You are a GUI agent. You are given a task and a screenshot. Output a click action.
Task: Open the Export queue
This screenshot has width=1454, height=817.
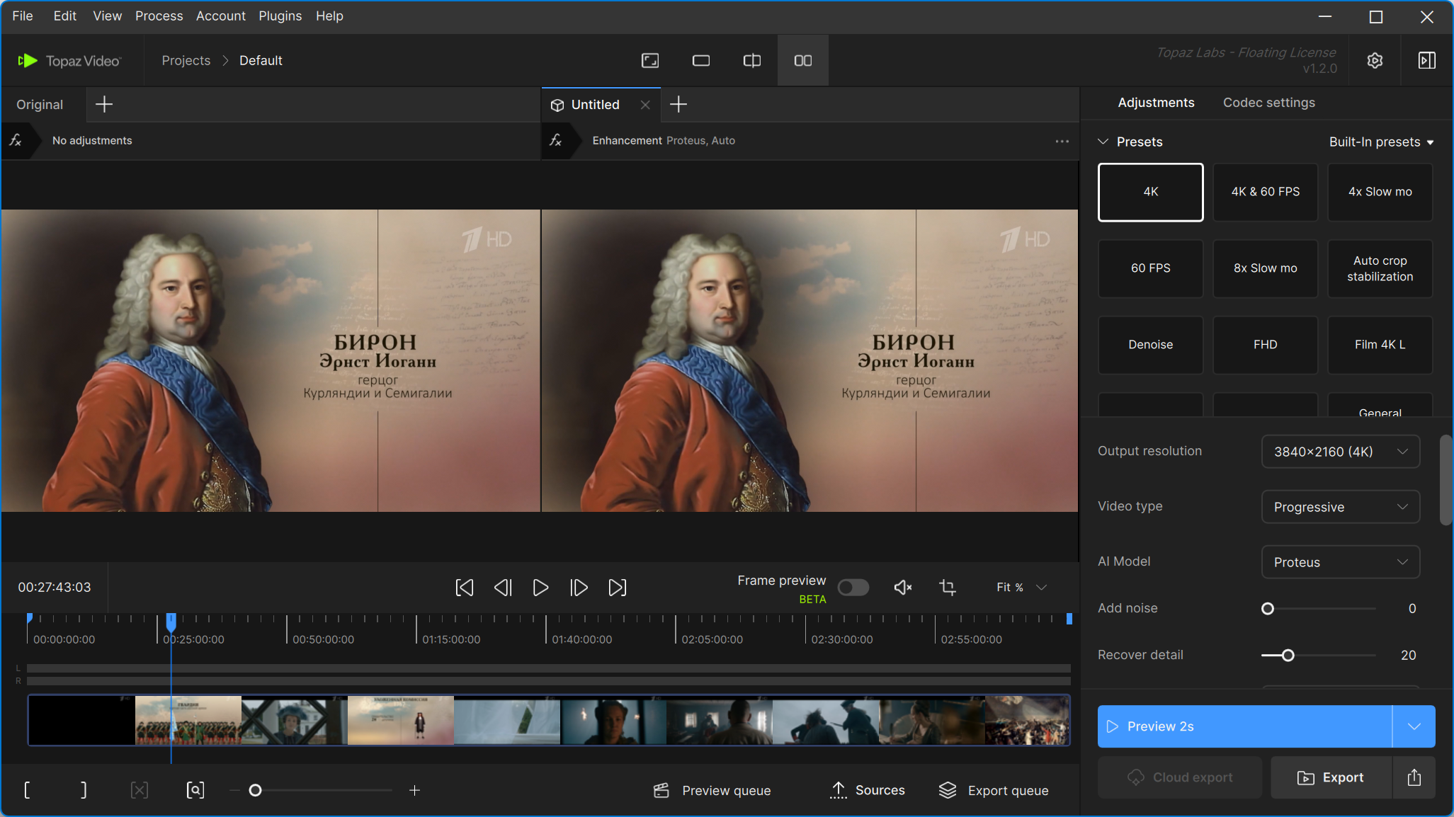[993, 790]
